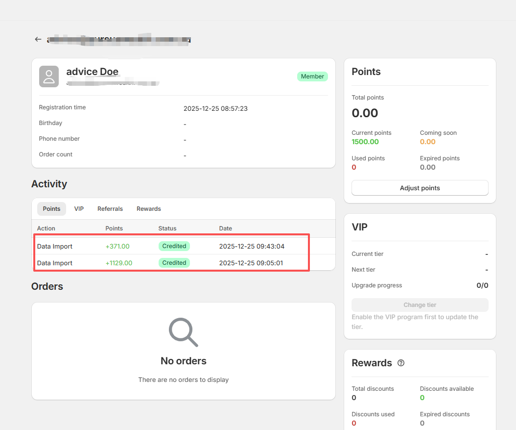Click the customer name advice Doe

click(x=92, y=72)
